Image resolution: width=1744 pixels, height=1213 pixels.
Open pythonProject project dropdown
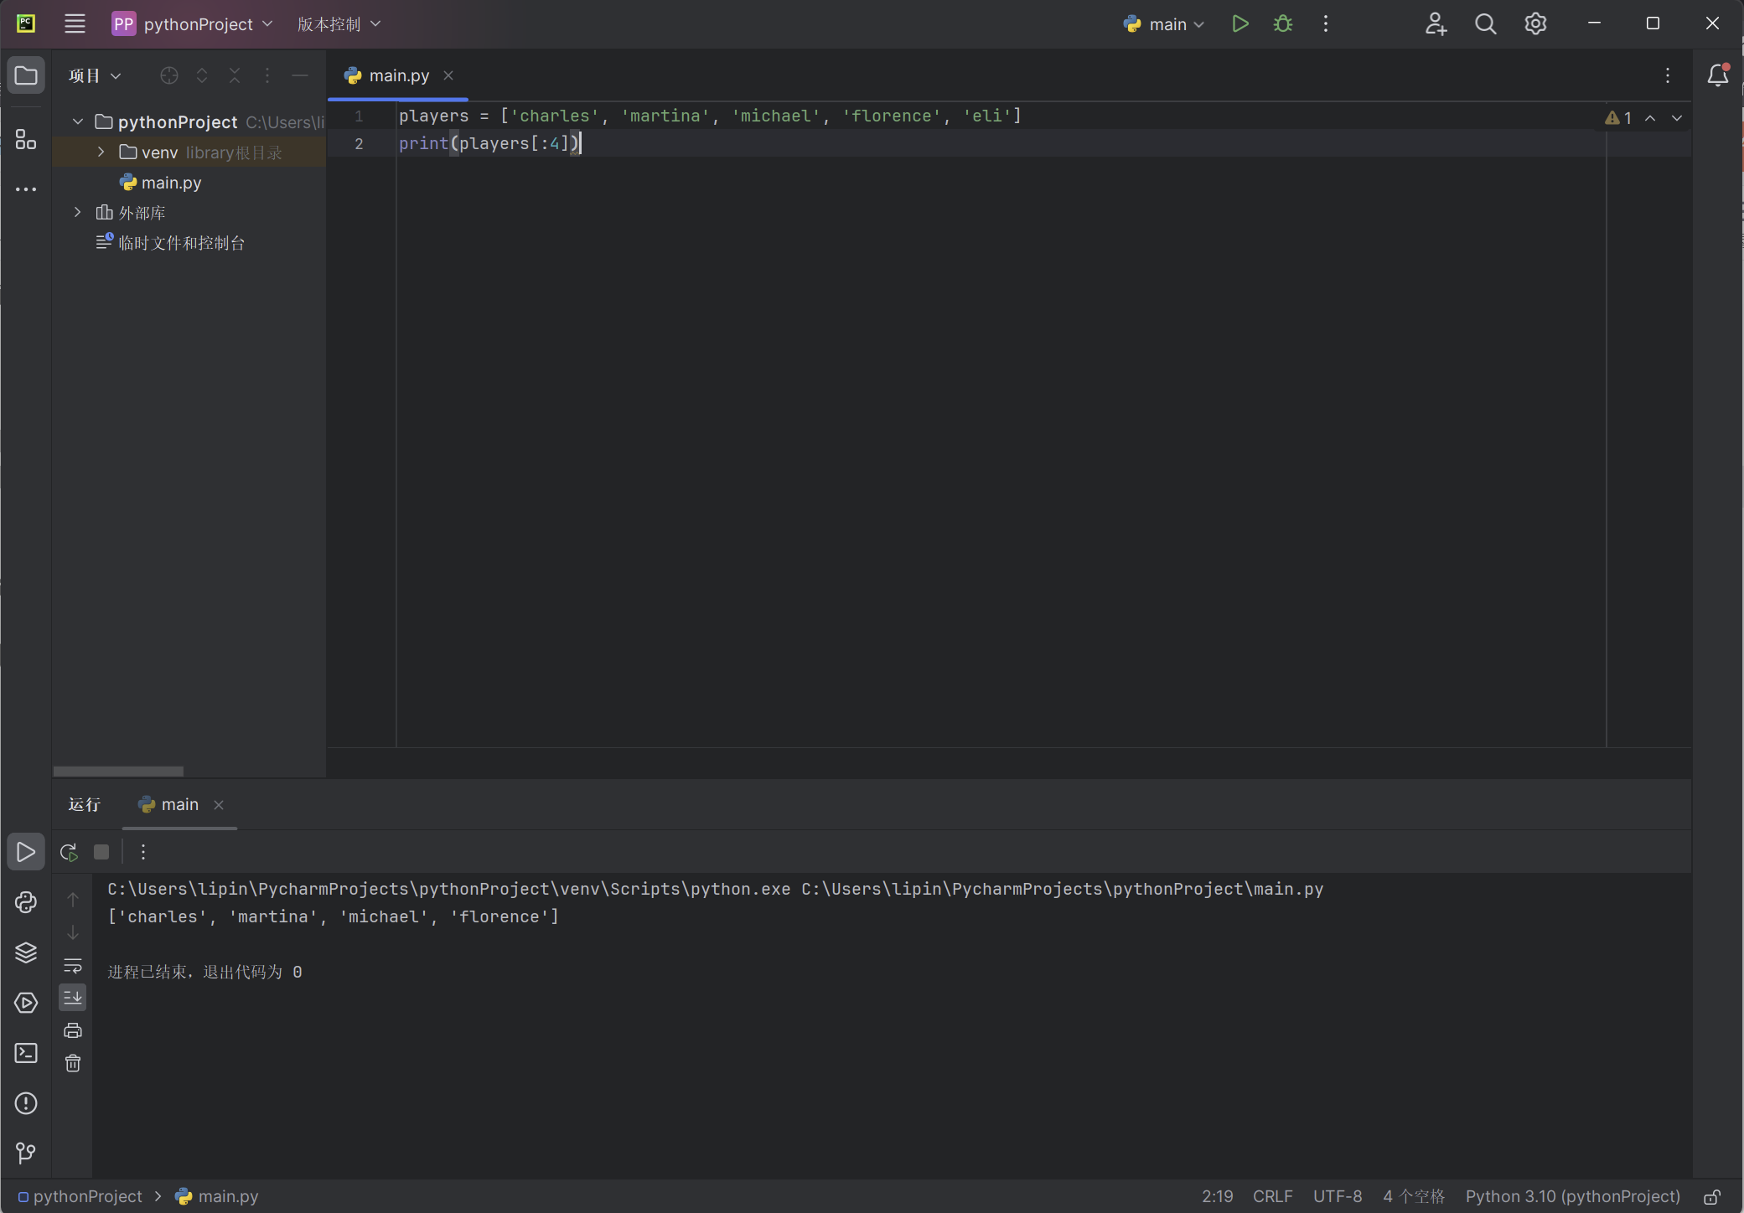[193, 23]
